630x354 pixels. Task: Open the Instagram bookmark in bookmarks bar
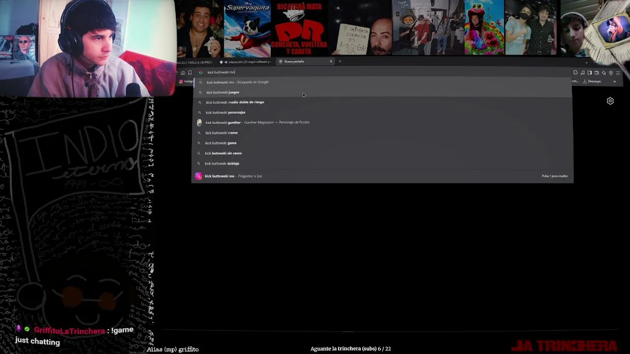point(186,81)
